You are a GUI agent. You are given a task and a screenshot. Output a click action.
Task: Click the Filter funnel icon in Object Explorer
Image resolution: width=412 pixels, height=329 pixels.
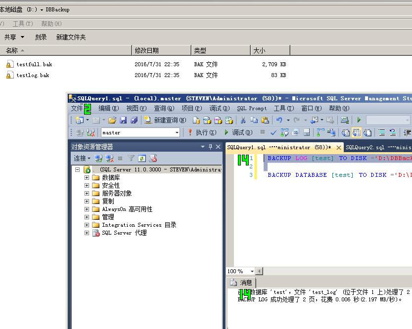tap(131, 158)
